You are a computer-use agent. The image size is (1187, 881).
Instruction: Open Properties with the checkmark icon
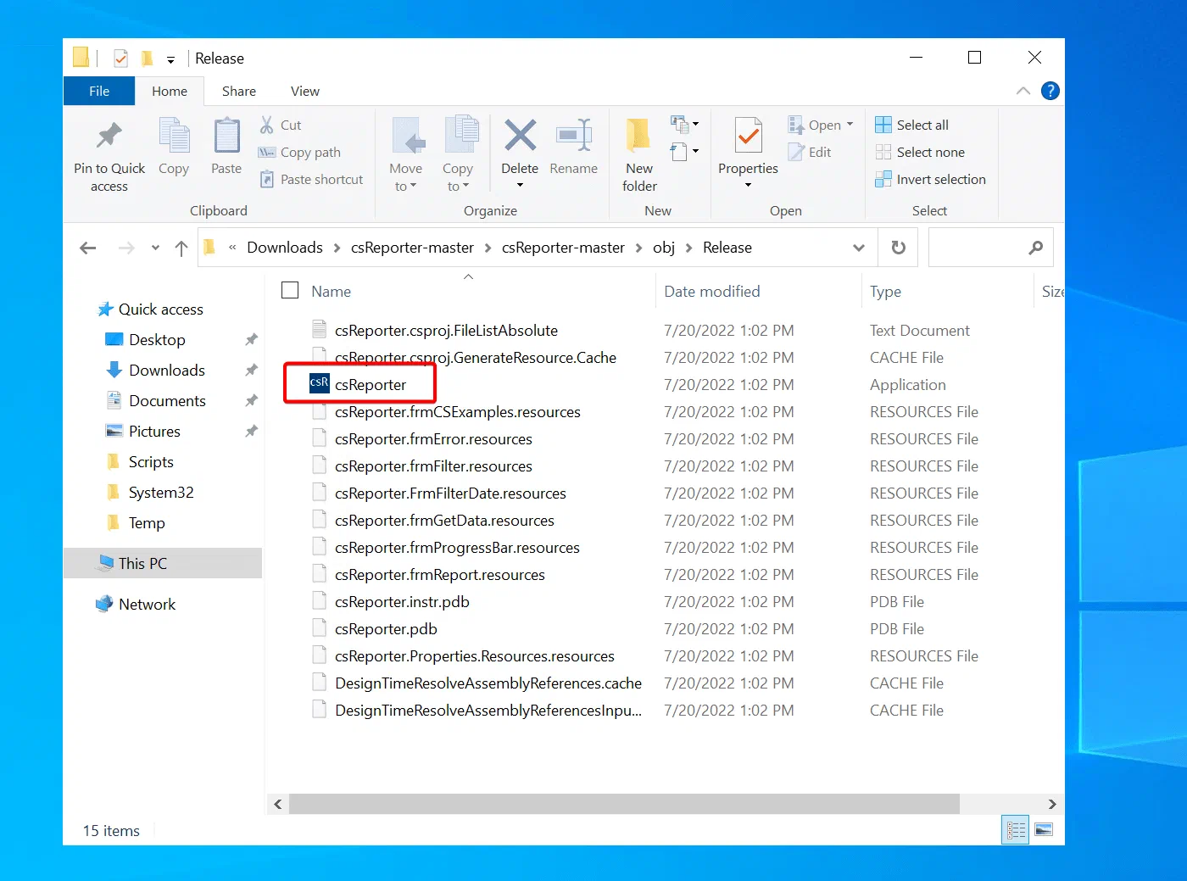tap(748, 136)
